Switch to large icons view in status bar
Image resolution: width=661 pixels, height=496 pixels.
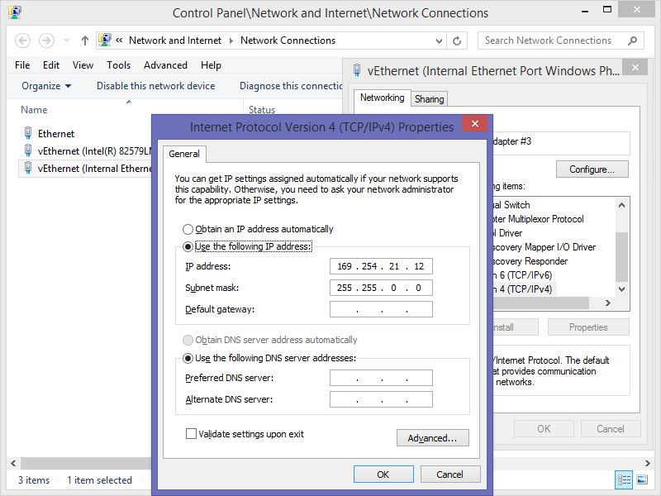click(640, 480)
